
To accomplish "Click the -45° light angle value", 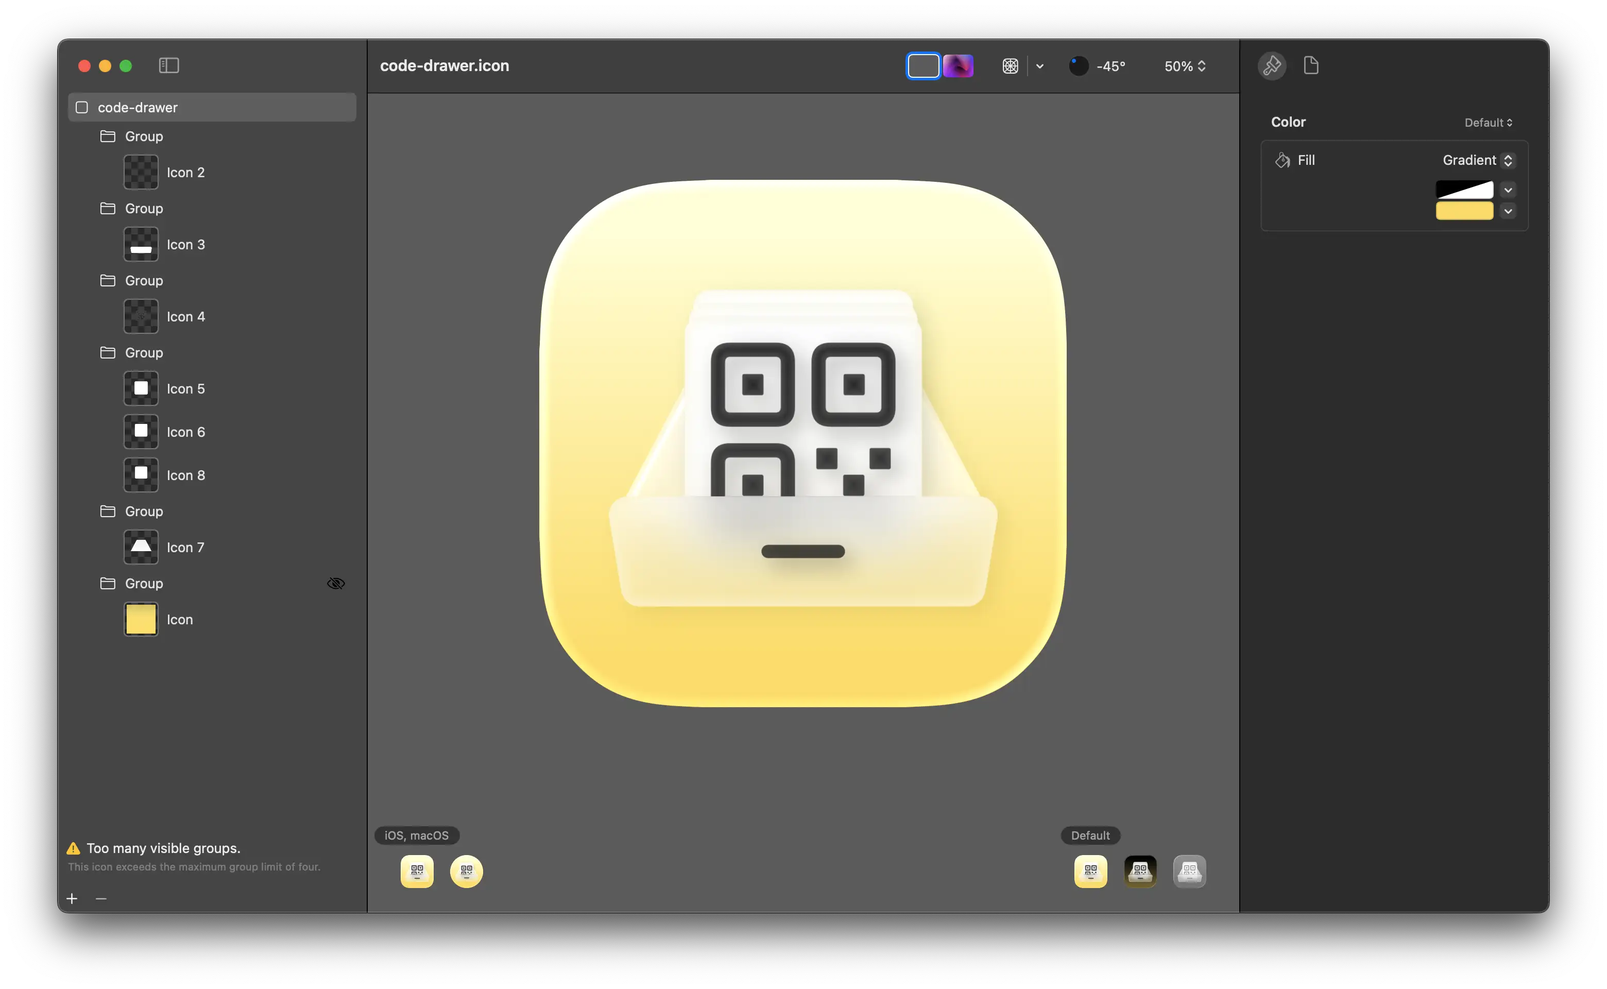I will 1110,66.
